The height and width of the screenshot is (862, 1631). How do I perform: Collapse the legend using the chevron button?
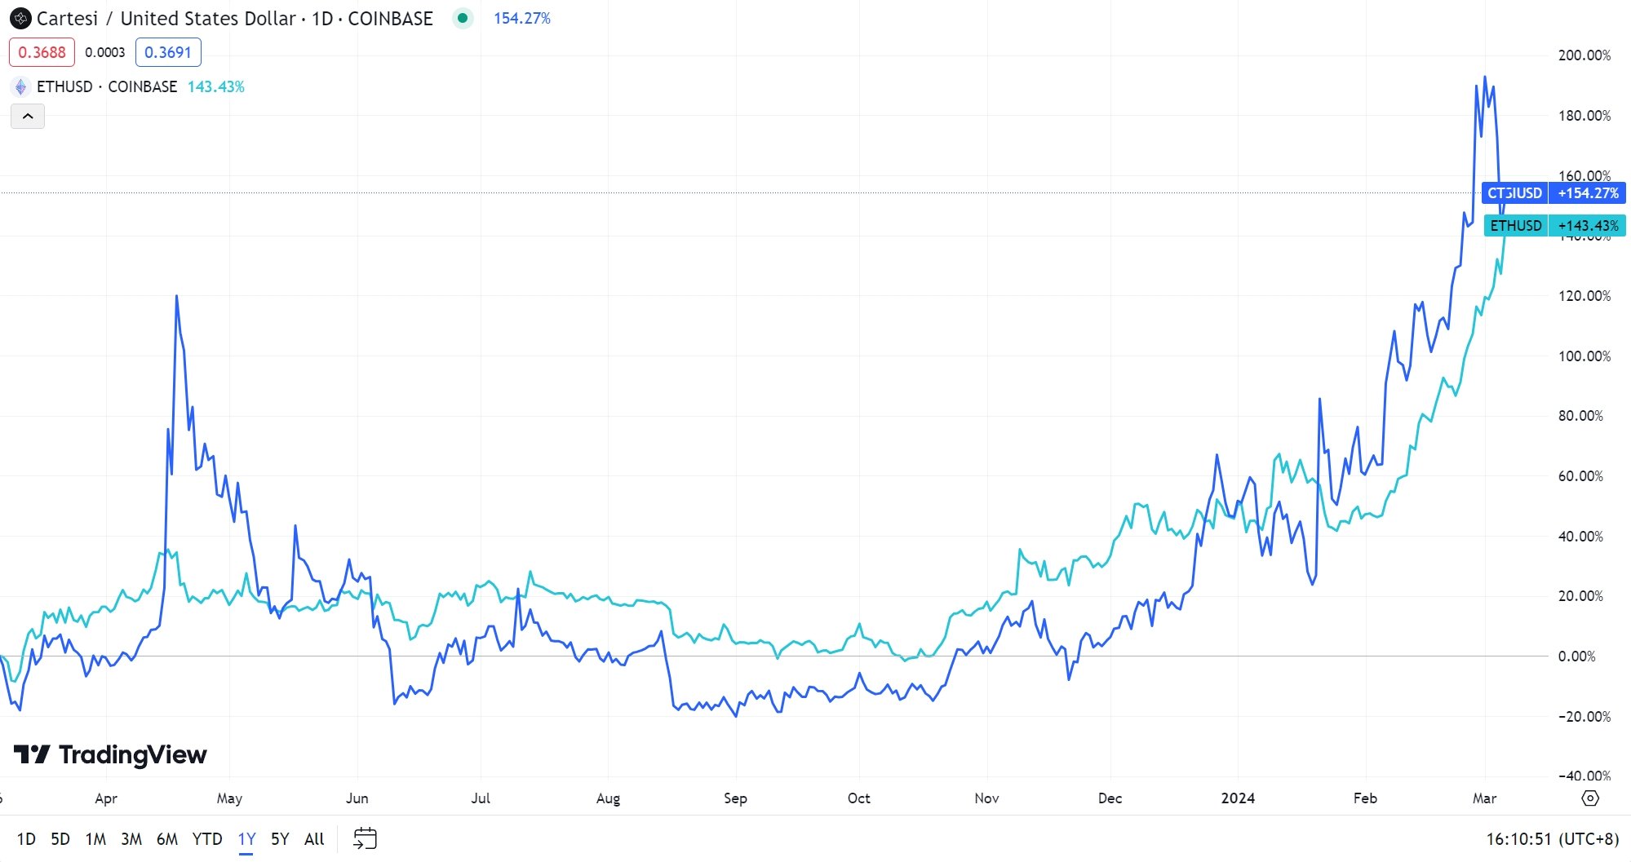(x=29, y=116)
